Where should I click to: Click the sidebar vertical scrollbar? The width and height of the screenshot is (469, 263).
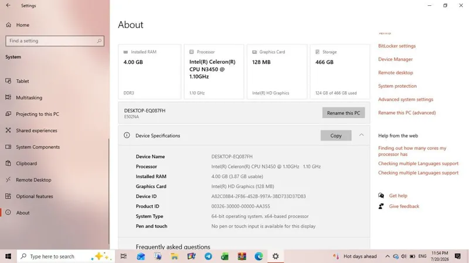point(109,192)
